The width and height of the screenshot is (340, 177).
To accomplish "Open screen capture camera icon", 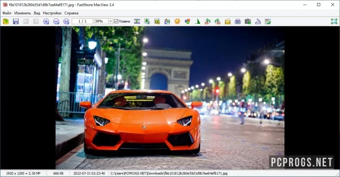I will [248, 21].
